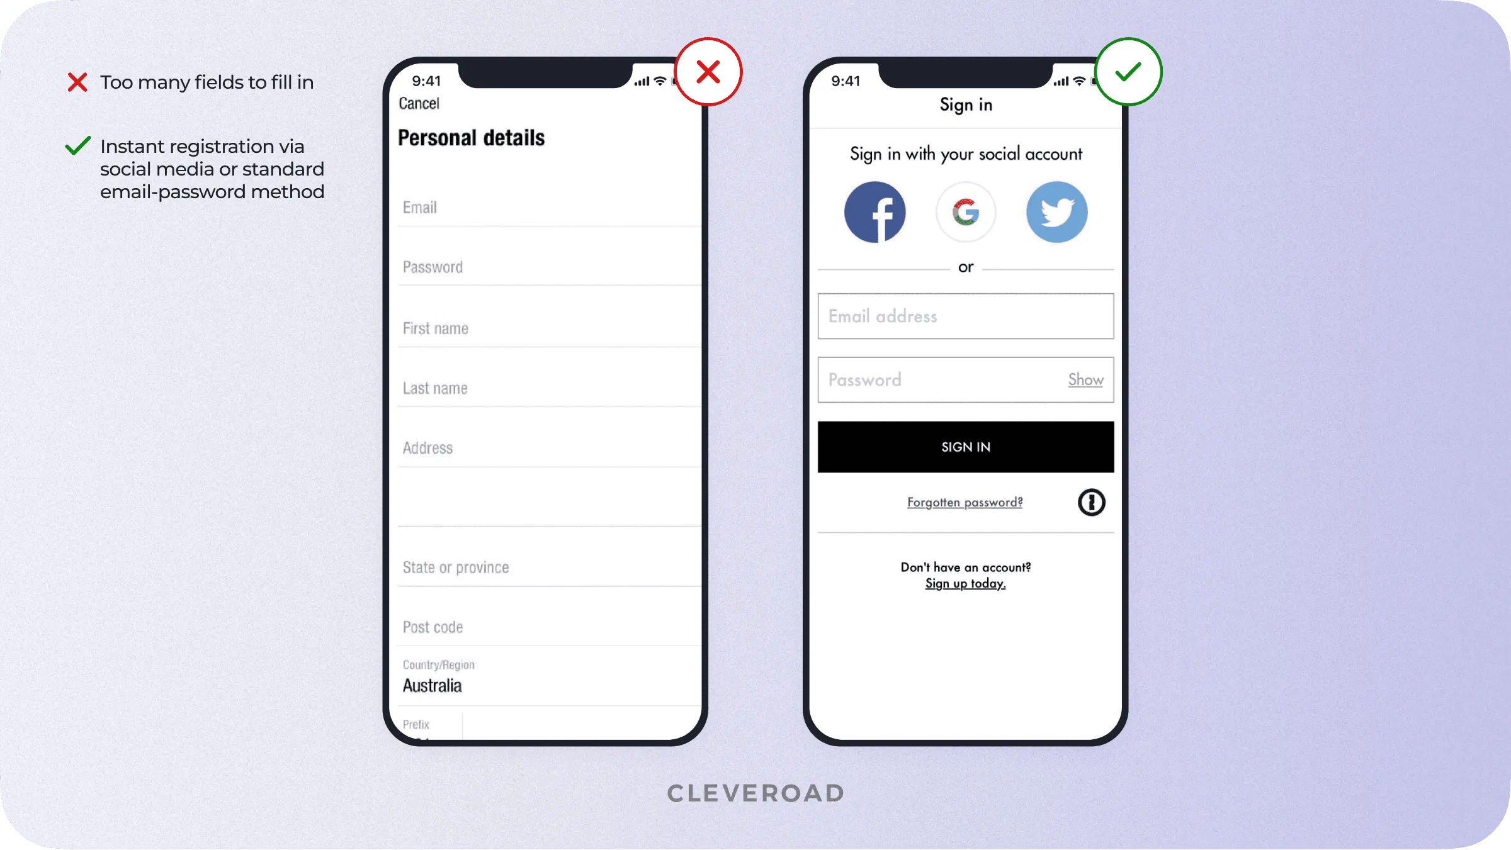Click the Post code field in personal details
This screenshot has width=1511, height=850.
click(548, 626)
